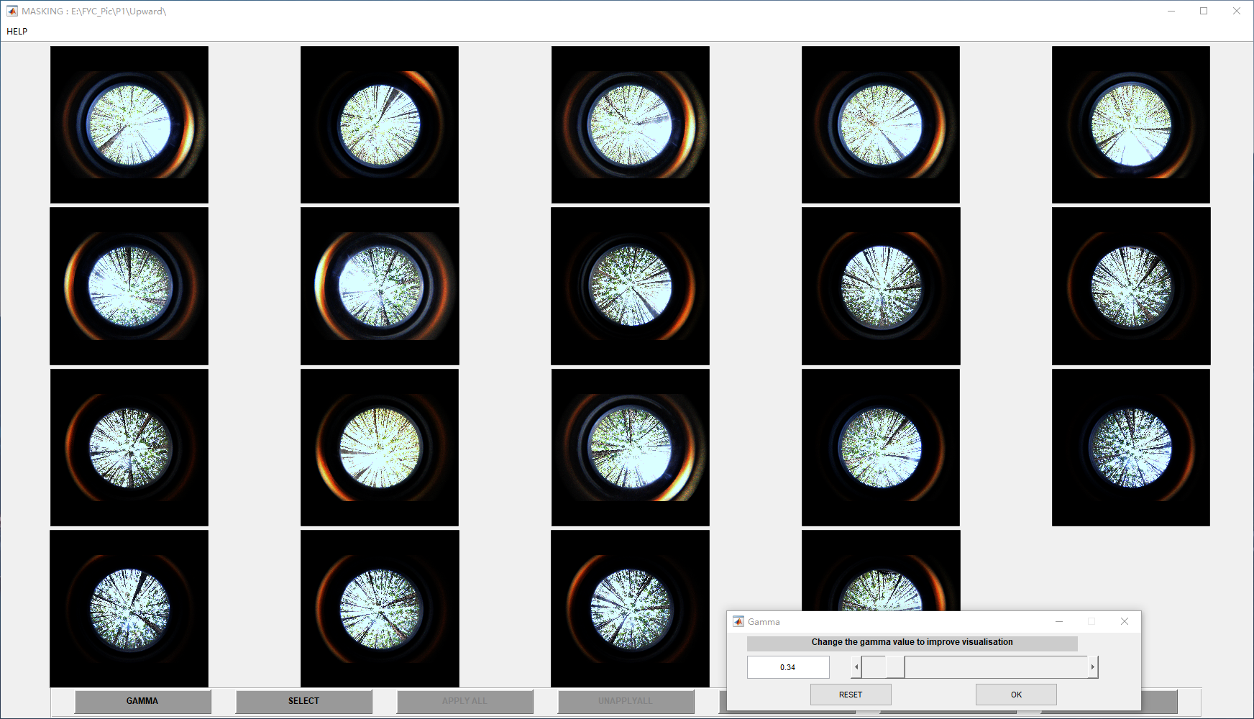This screenshot has height=719, width=1254.
Task: Select the fifth thumbnail in the third row
Action: [x=1131, y=447]
